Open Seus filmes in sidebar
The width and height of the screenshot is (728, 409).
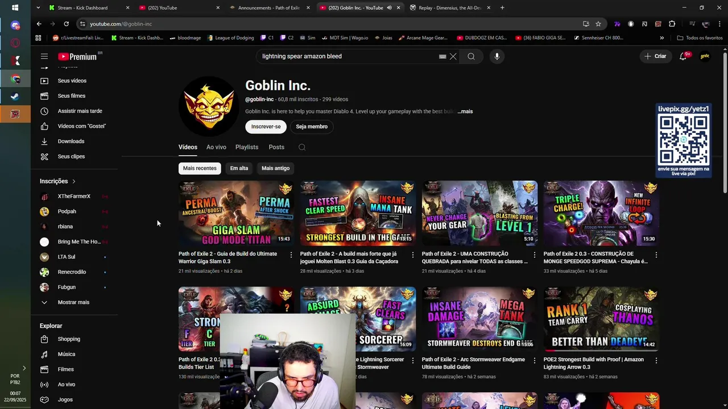(72, 96)
